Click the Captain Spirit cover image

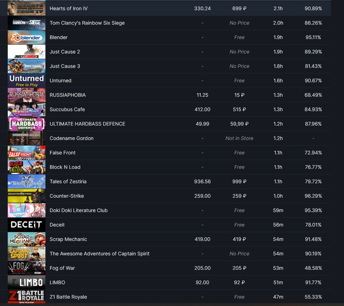[26, 254]
